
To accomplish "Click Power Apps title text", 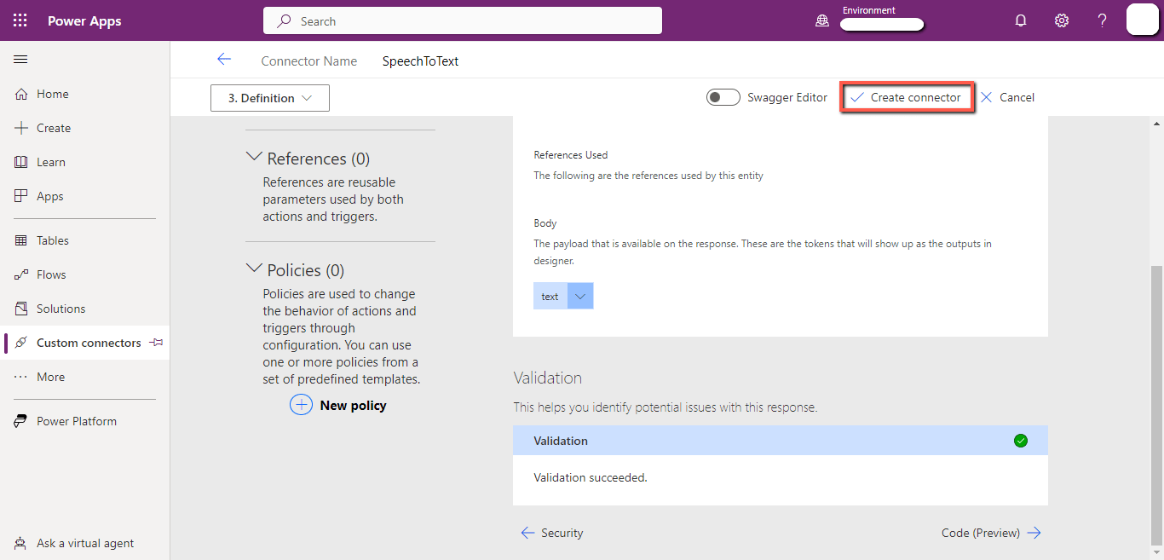I will coord(84,21).
